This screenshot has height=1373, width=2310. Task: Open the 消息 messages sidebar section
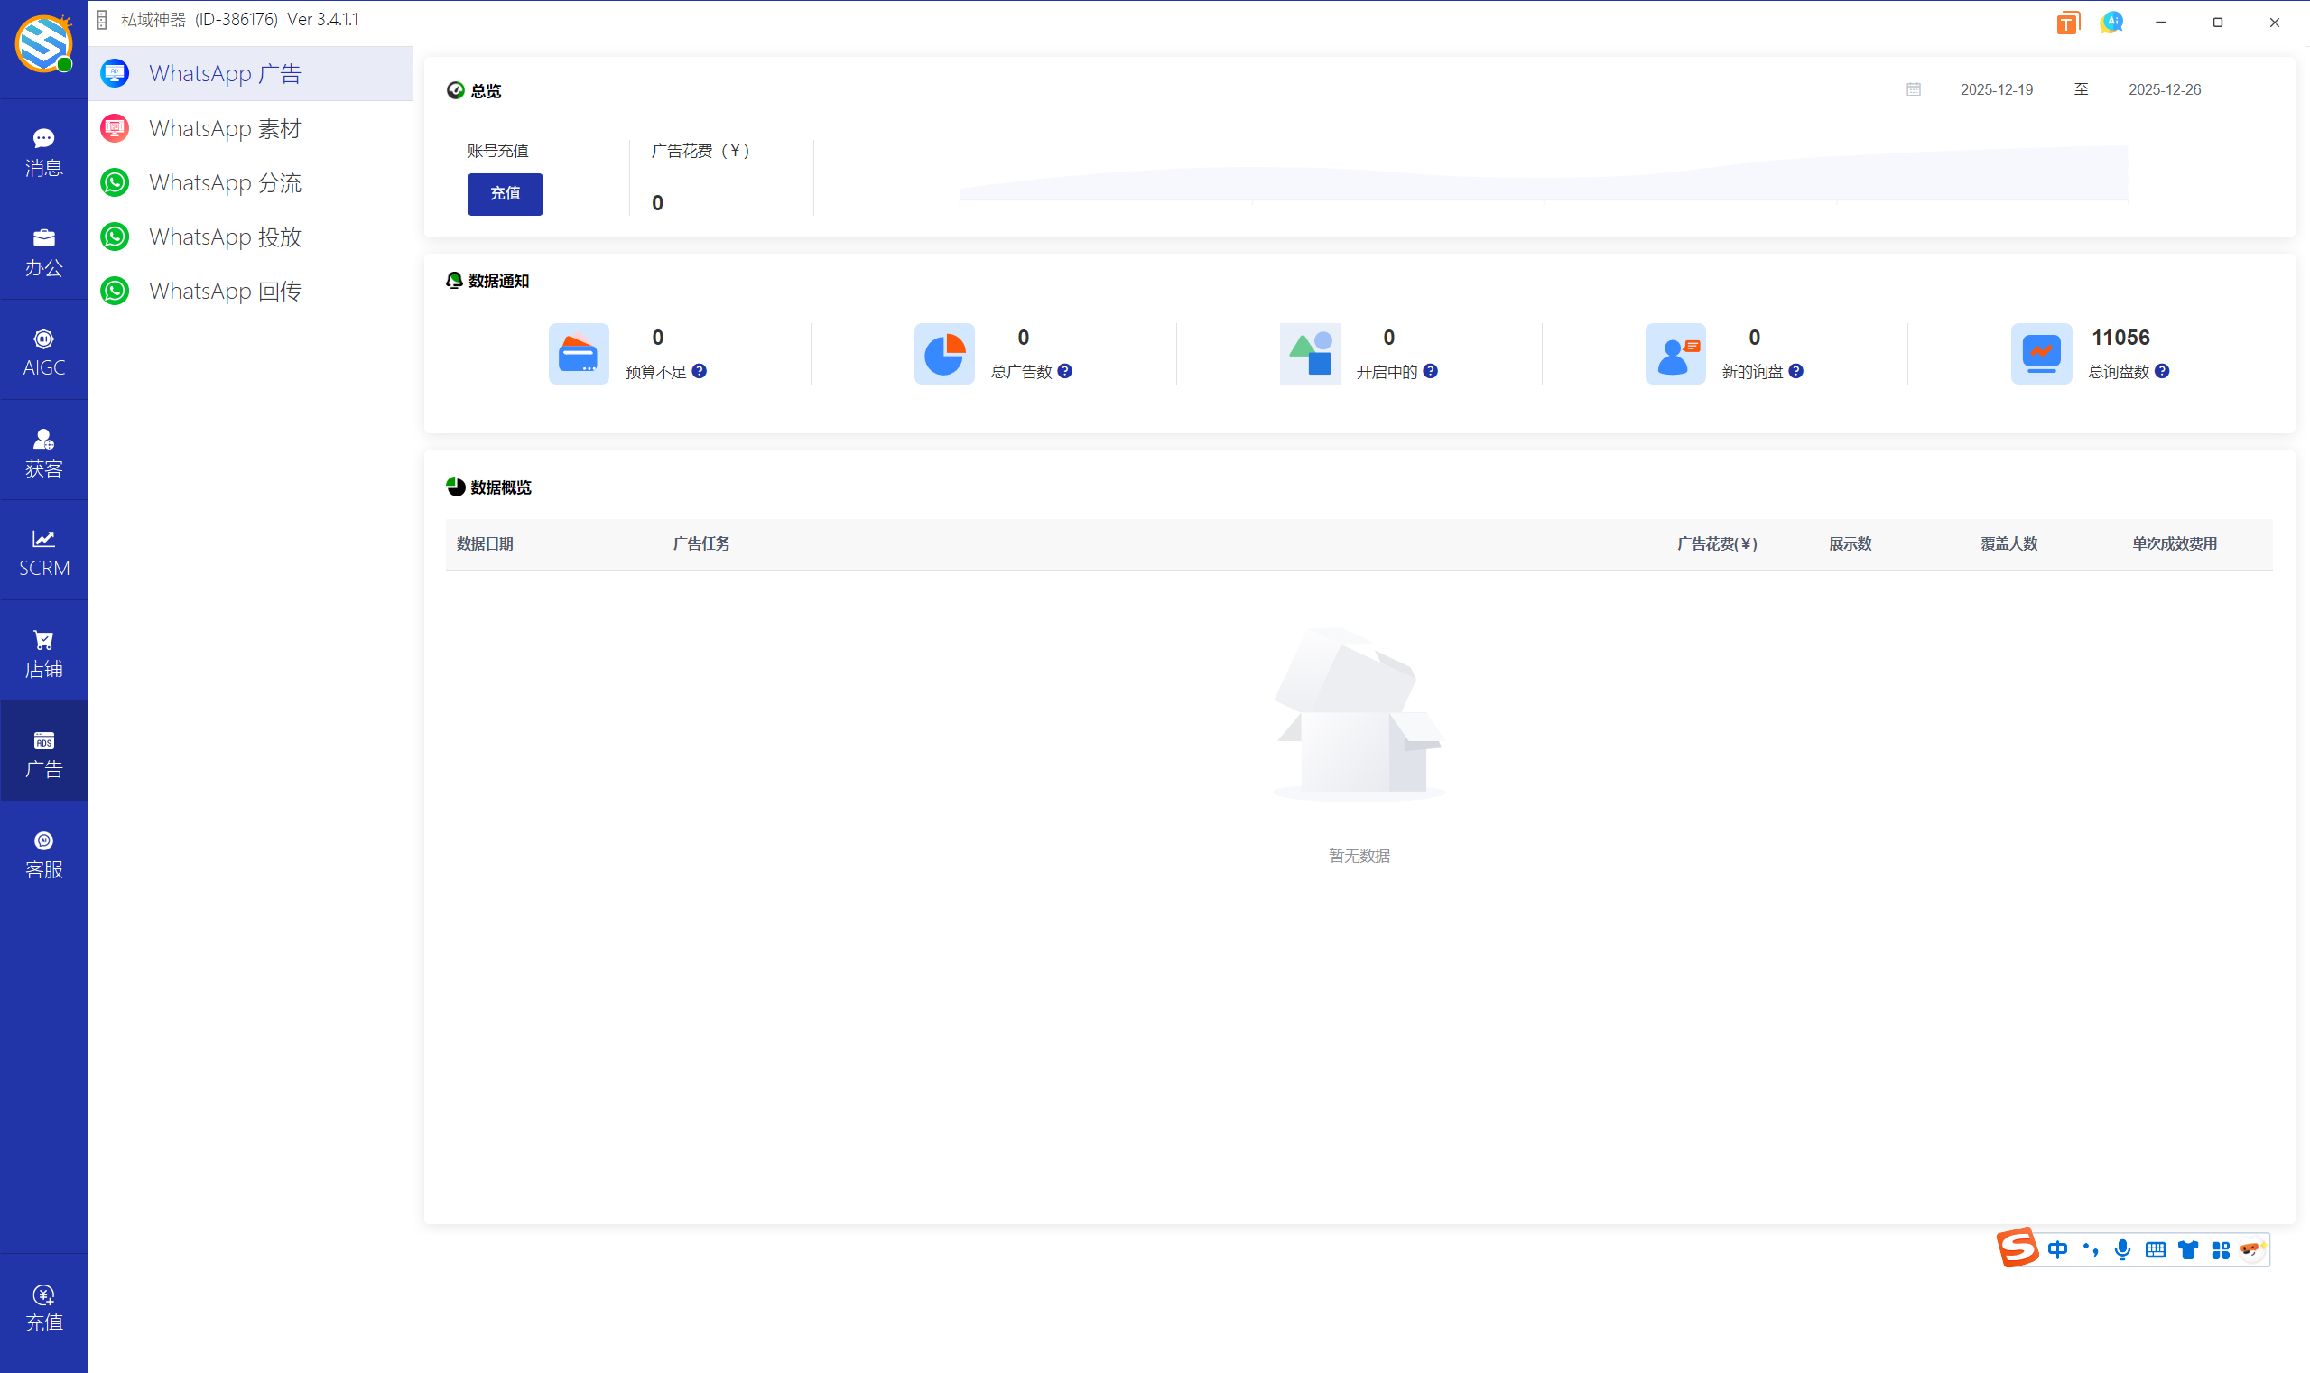coord(43,152)
